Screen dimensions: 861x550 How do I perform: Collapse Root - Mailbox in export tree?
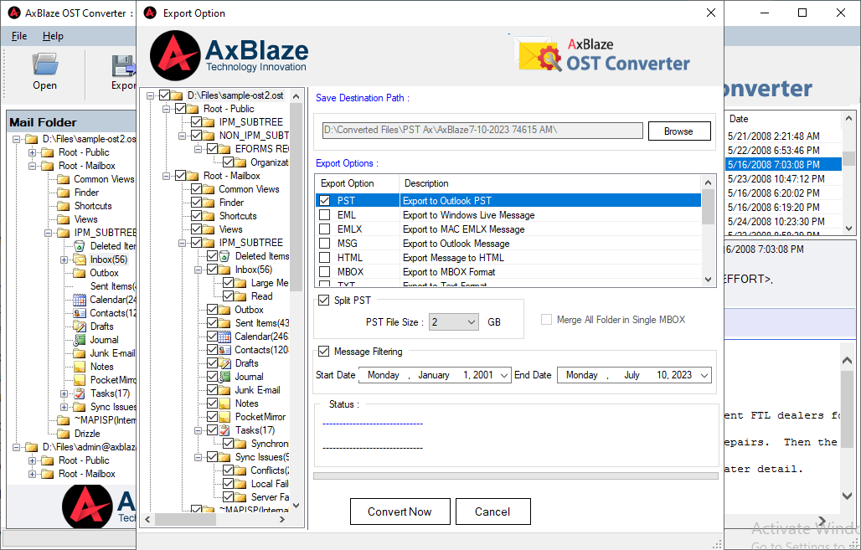point(167,176)
